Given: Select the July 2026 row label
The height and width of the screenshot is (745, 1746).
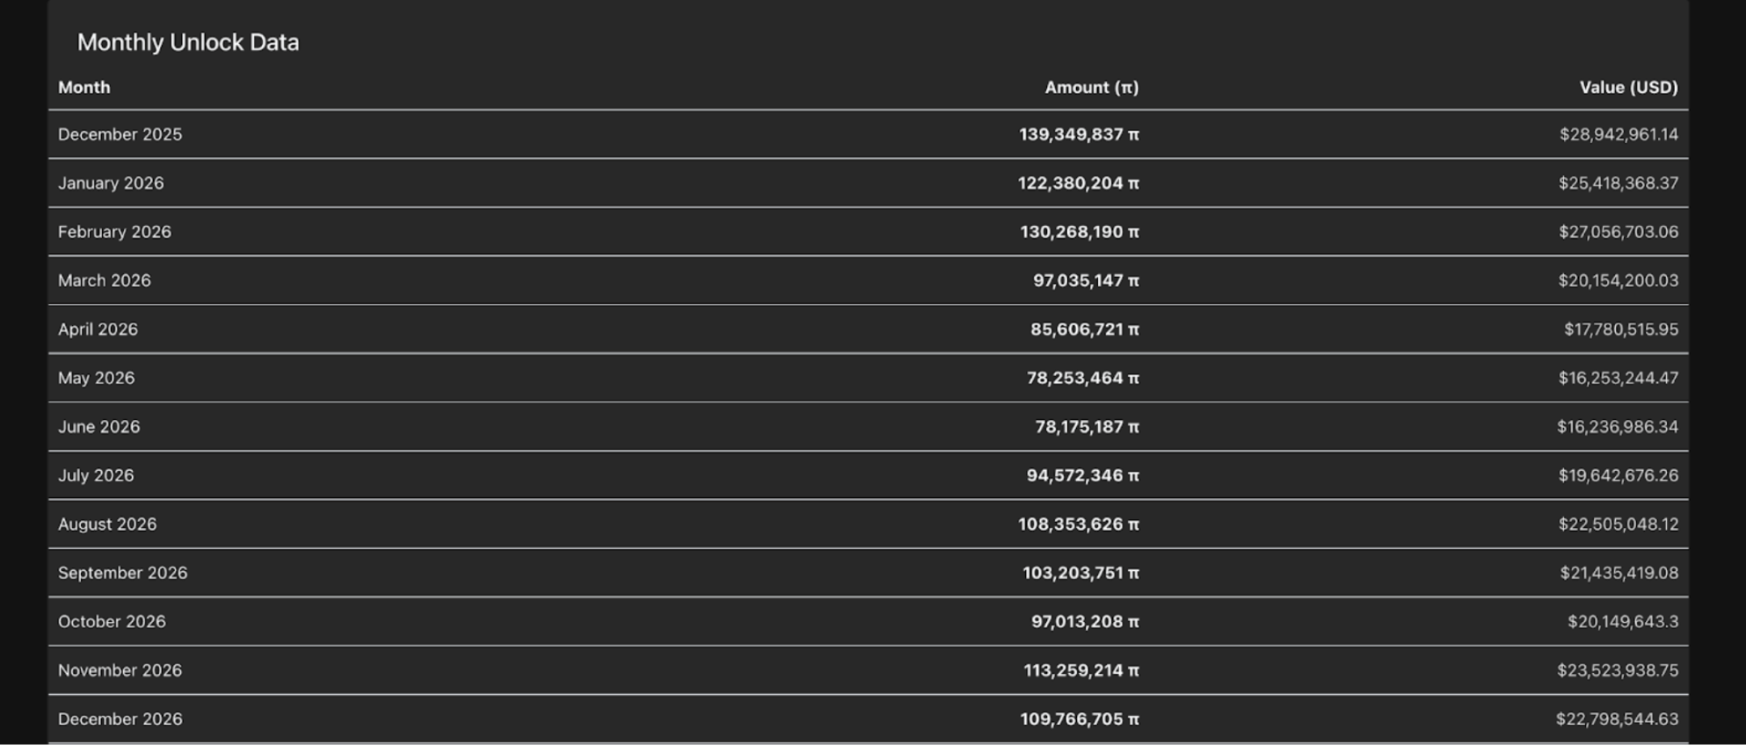Looking at the screenshot, I should tap(96, 476).
